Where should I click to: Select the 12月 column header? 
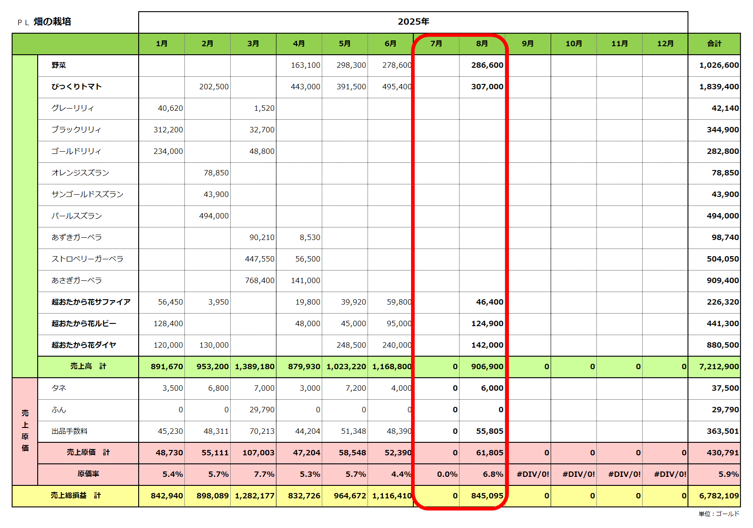(x=665, y=44)
